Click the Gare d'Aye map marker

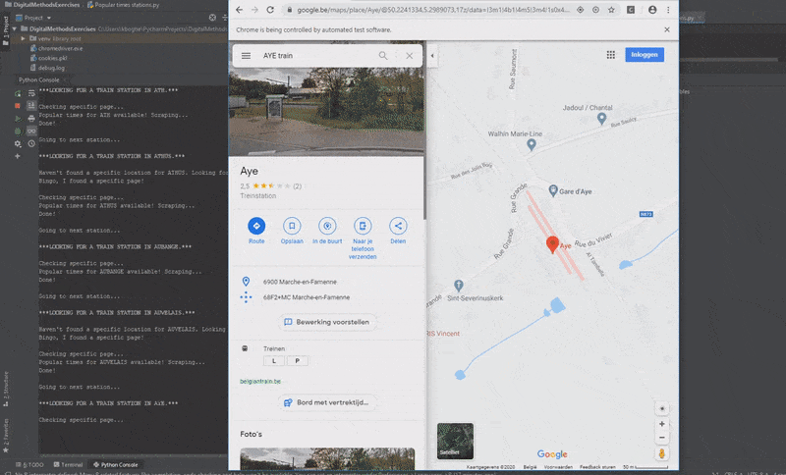[553, 190]
